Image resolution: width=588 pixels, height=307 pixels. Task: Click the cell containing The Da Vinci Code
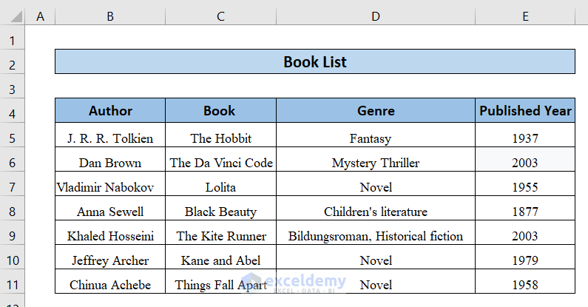tap(221, 163)
